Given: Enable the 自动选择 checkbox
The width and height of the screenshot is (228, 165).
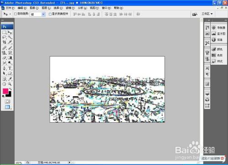Looking at the screenshot, I should (x=16, y=14).
